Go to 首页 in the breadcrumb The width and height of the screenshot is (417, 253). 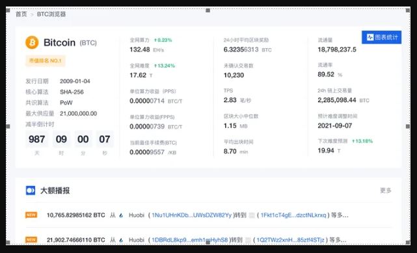tap(21, 14)
